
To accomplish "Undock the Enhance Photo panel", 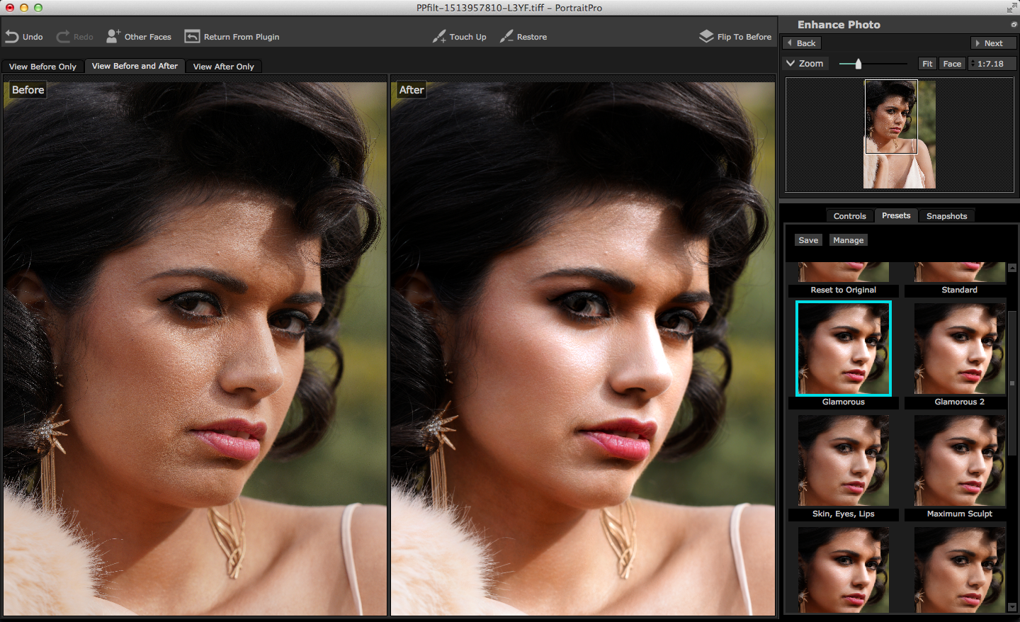I will pos(1014,25).
